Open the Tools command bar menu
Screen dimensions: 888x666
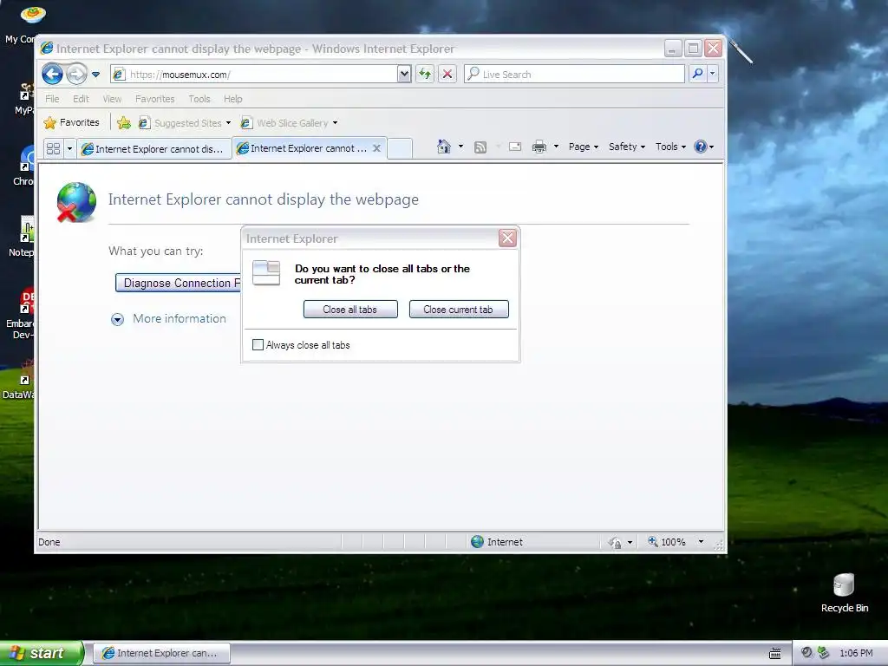pyautogui.click(x=670, y=147)
